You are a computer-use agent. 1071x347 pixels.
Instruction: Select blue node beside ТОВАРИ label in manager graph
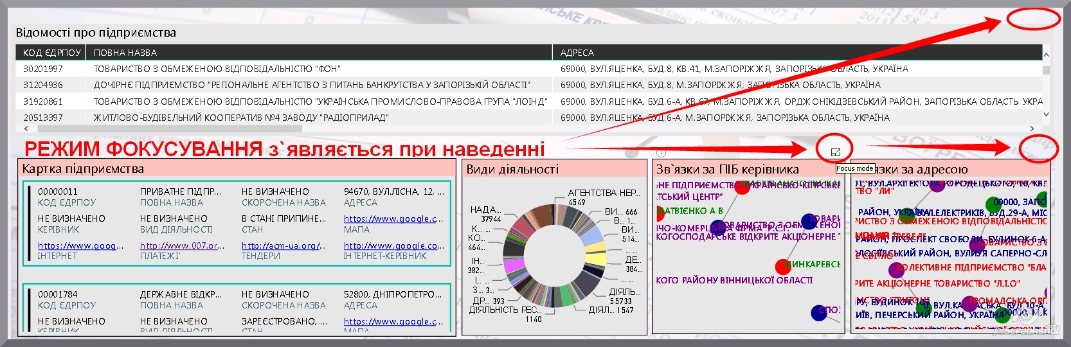pos(809,222)
